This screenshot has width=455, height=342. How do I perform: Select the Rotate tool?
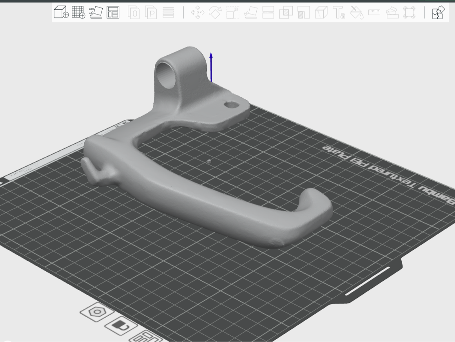click(215, 13)
